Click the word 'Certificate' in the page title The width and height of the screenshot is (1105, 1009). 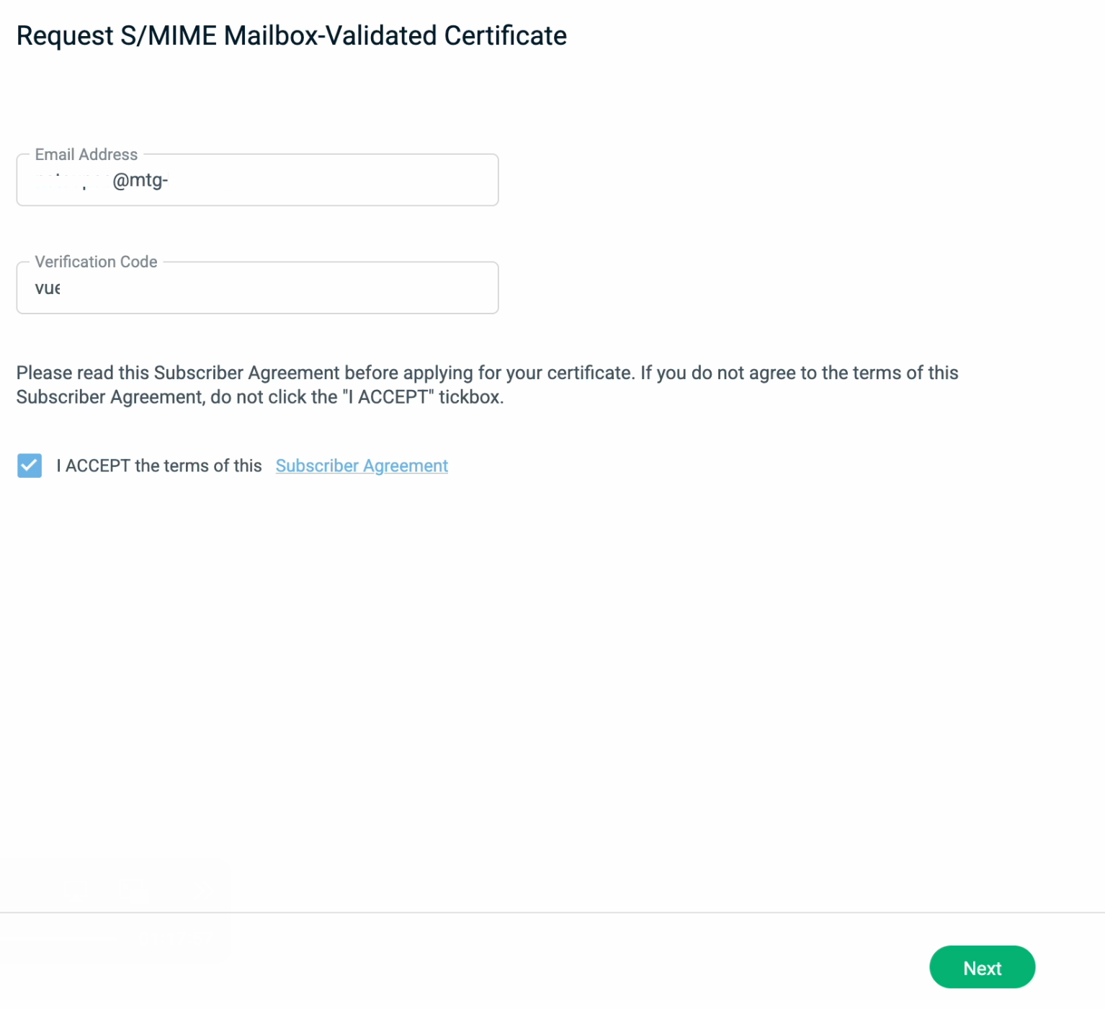click(505, 35)
